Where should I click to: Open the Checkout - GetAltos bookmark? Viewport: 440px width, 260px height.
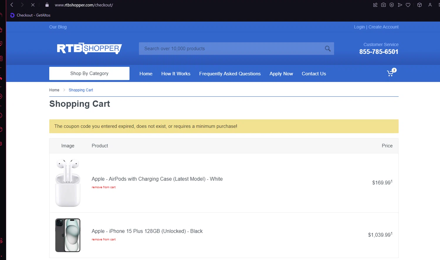[30, 15]
